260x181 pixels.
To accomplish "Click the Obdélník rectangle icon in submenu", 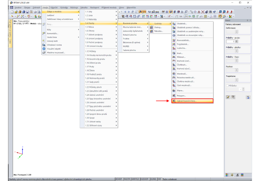I will [x=174, y=24].
